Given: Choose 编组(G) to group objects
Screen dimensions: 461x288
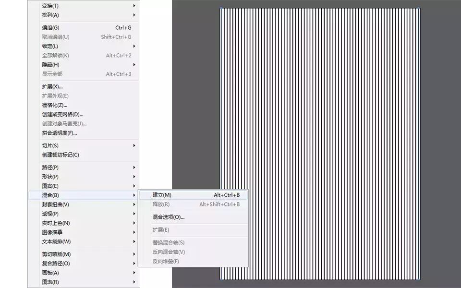Looking at the screenshot, I should click(84, 28).
